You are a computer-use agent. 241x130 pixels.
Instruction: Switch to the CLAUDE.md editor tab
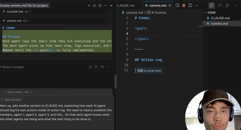point(125,5)
